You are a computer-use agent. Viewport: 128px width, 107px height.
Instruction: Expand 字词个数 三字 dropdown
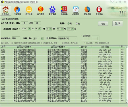click(x=42, y=38)
